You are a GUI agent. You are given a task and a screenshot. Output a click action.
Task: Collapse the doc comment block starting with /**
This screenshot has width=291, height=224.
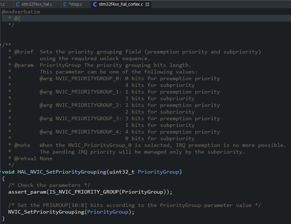(1, 45)
